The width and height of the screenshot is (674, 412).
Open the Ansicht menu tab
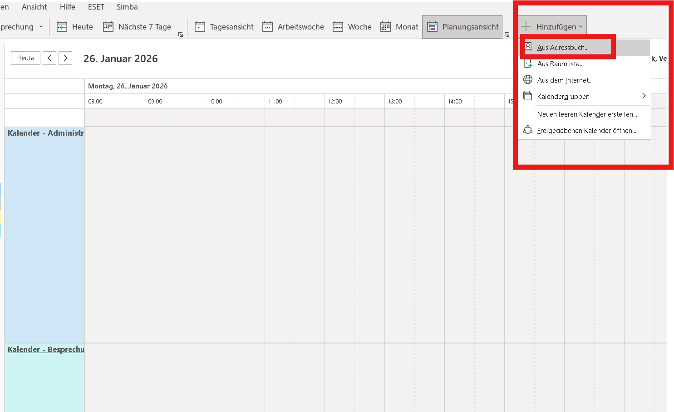point(34,7)
